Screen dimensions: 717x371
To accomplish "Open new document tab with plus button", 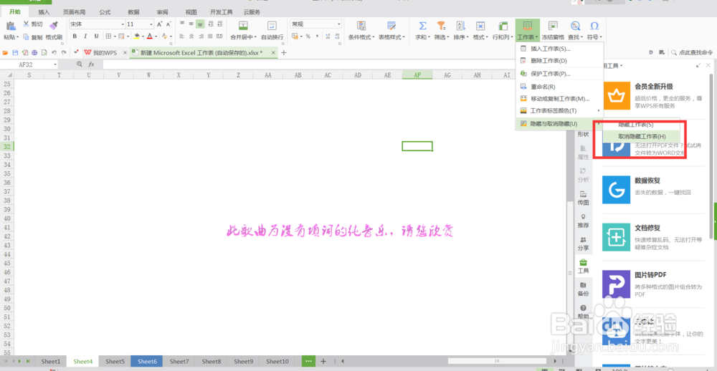I will coord(284,53).
